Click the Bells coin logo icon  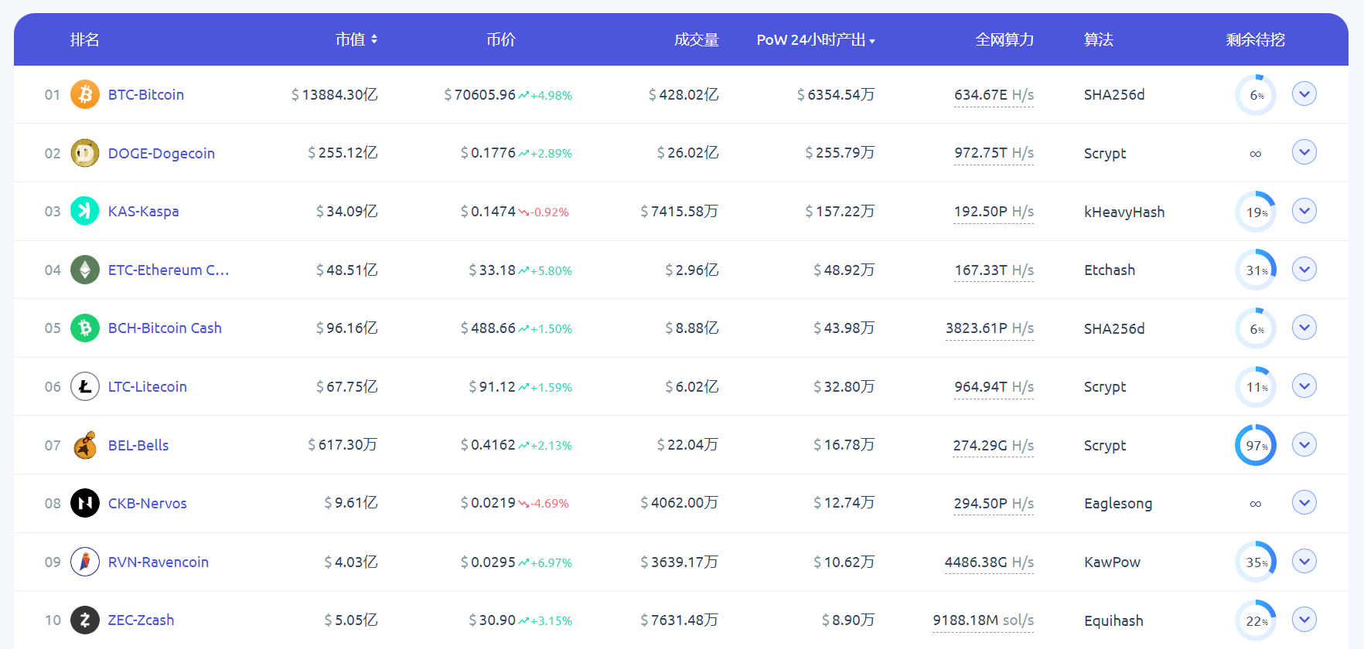pyautogui.click(x=85, y=445)
